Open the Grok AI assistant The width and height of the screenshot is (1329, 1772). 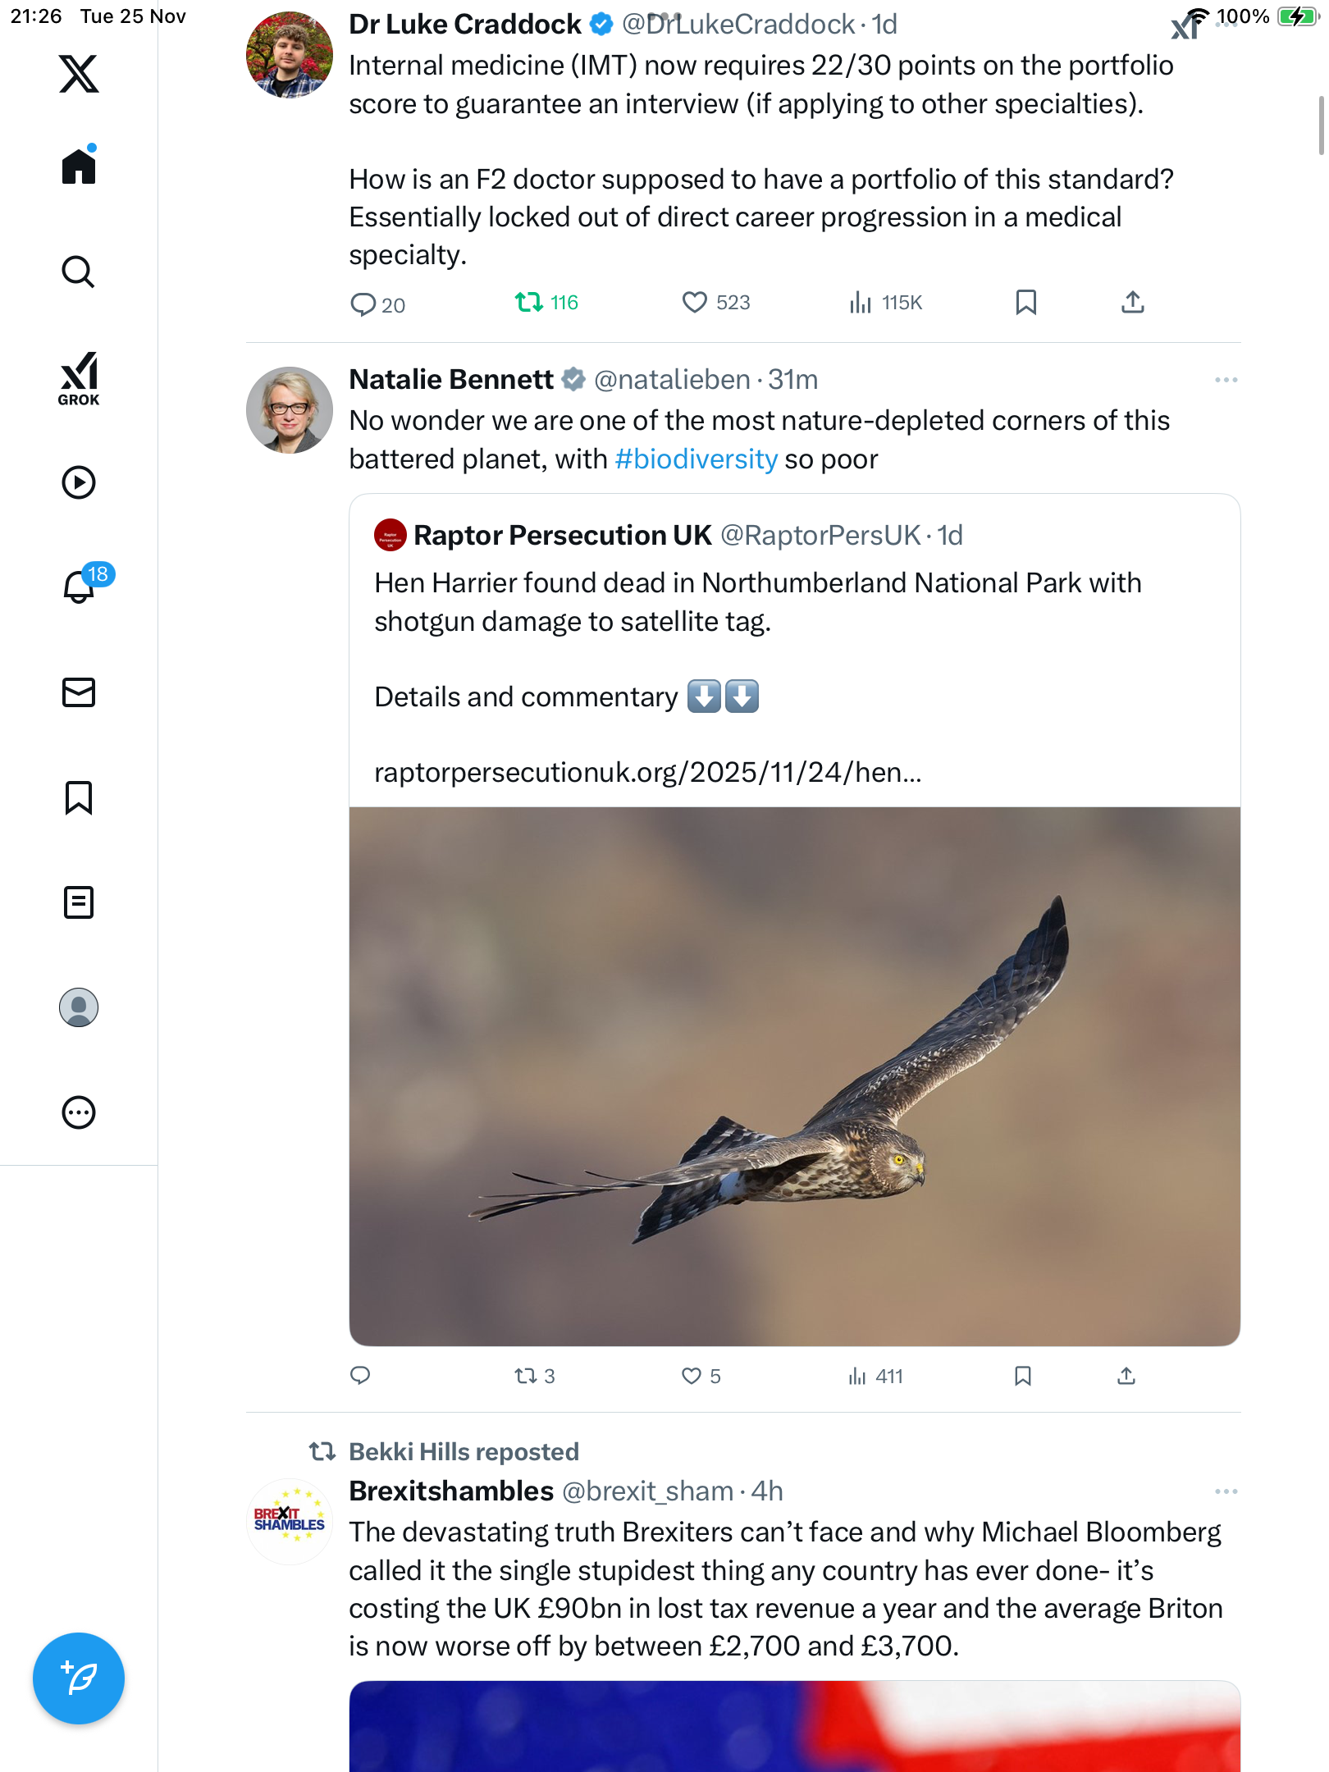79,379
